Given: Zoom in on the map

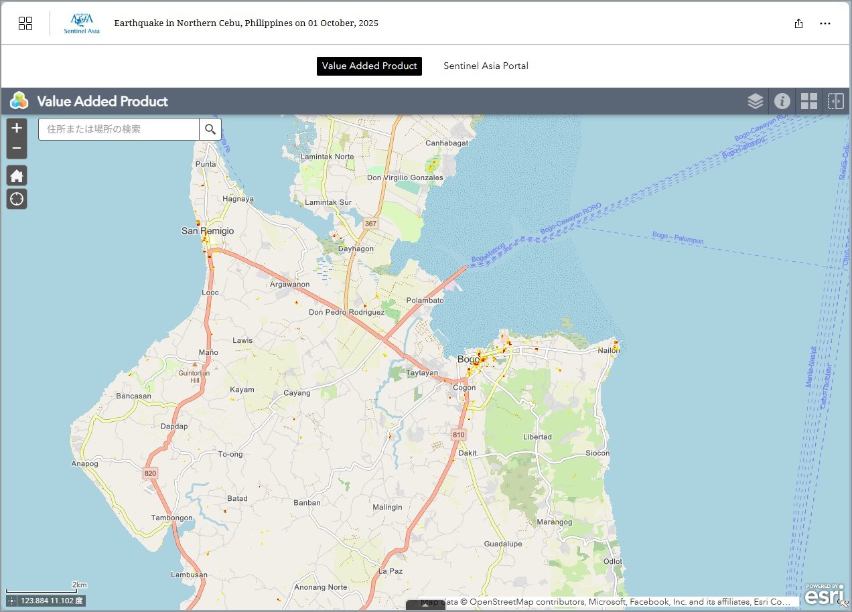Looking at the screenshot, I should point(17,128).
